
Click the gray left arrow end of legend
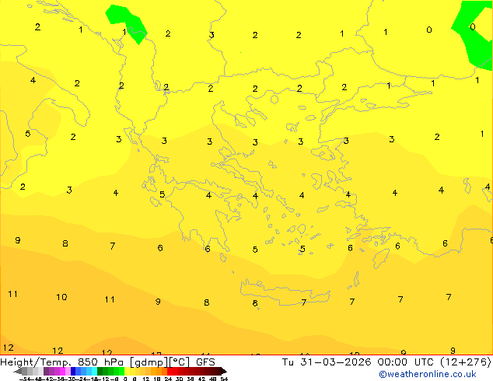click(x=18, y=371)
